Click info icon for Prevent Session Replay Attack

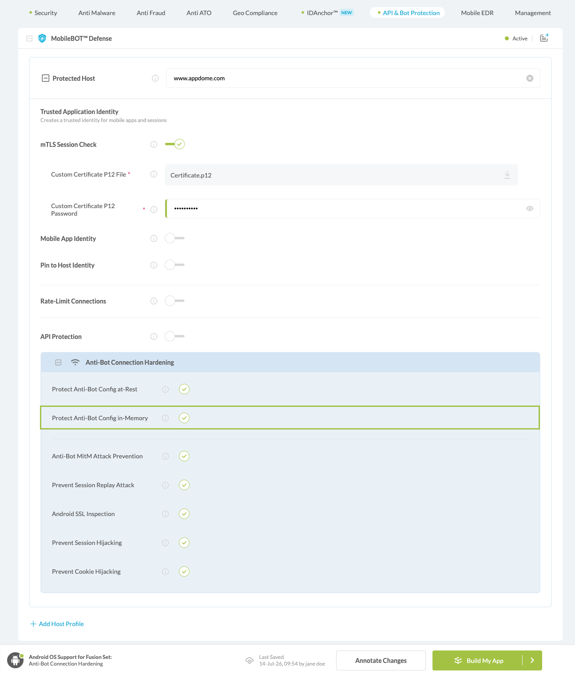(165, 485)
